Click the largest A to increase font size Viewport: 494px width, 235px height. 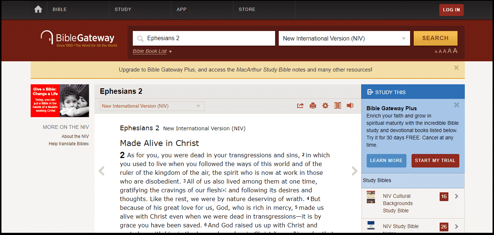tap(455, 50)
